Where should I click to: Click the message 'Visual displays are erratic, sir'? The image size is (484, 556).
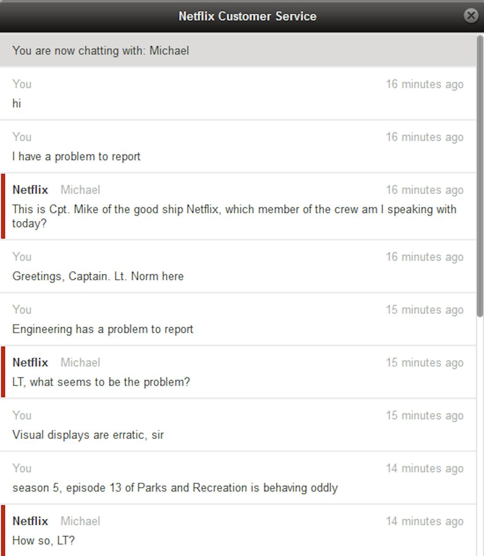pos(88,435)
